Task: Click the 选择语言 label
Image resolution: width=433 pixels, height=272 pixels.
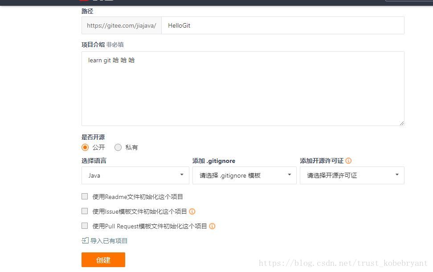Action: (x=94, y=161)
